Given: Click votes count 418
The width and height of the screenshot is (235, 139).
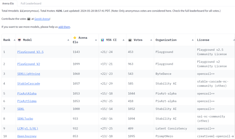Looking at the screenshot, I should 131,101.
